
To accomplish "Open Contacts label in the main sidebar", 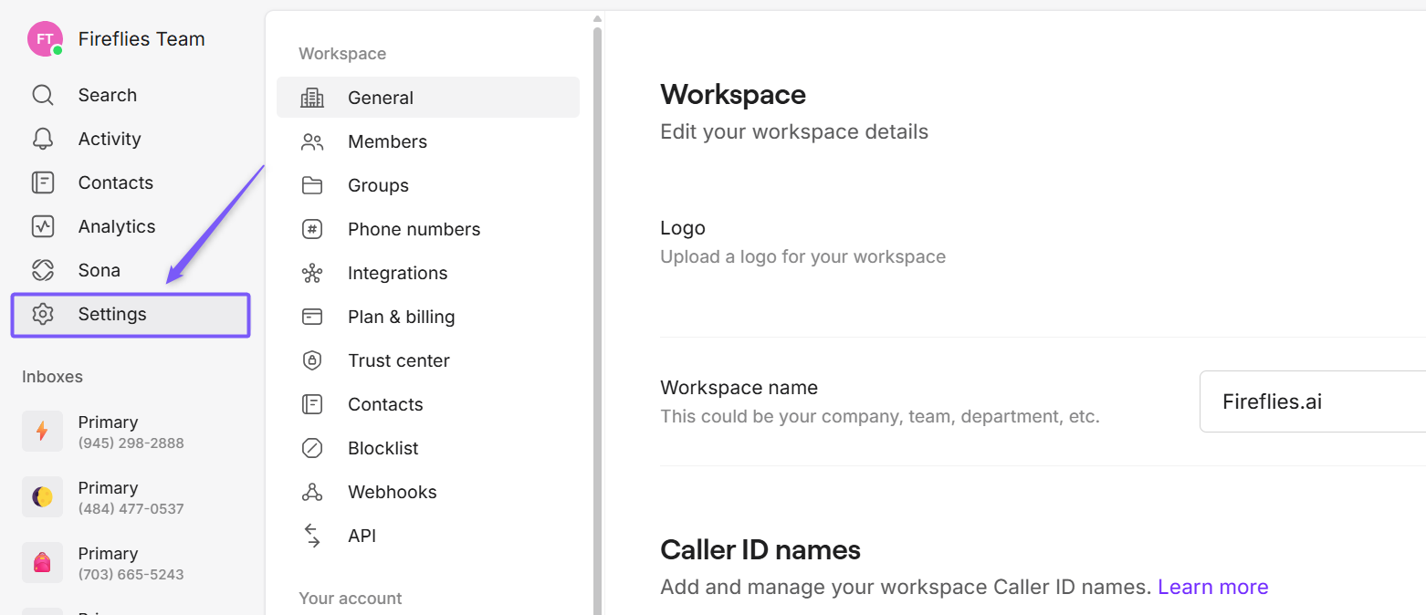I will point(116,182).
